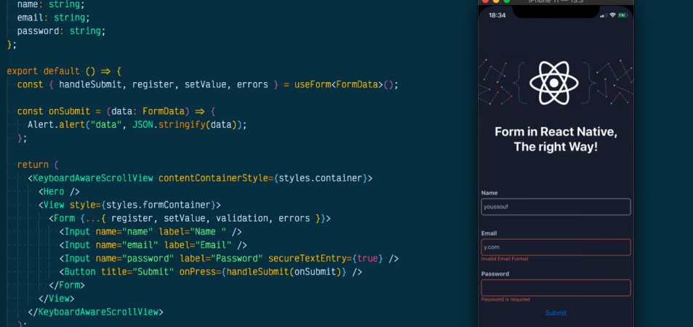693x327 pixels.
Task: Click the closing '</KeyboardAwareScrollView>' tag
Action: [95, 312]
